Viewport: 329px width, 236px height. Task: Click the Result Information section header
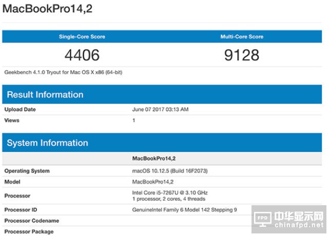(x=45, y=94)
